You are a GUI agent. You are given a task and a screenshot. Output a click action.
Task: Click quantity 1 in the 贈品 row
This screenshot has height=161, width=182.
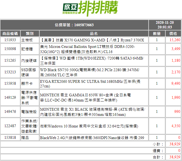click(x=157, y=138)
